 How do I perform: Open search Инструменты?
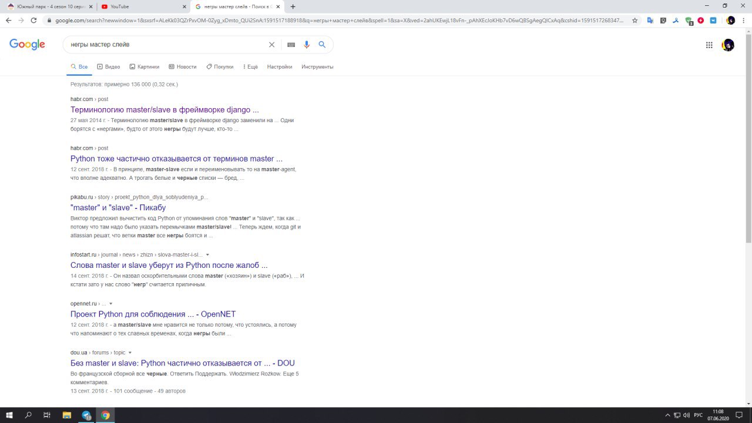pos(317,67)
